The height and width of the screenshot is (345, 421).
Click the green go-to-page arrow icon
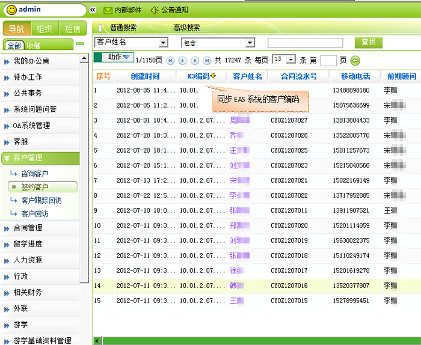click(355, 61)
